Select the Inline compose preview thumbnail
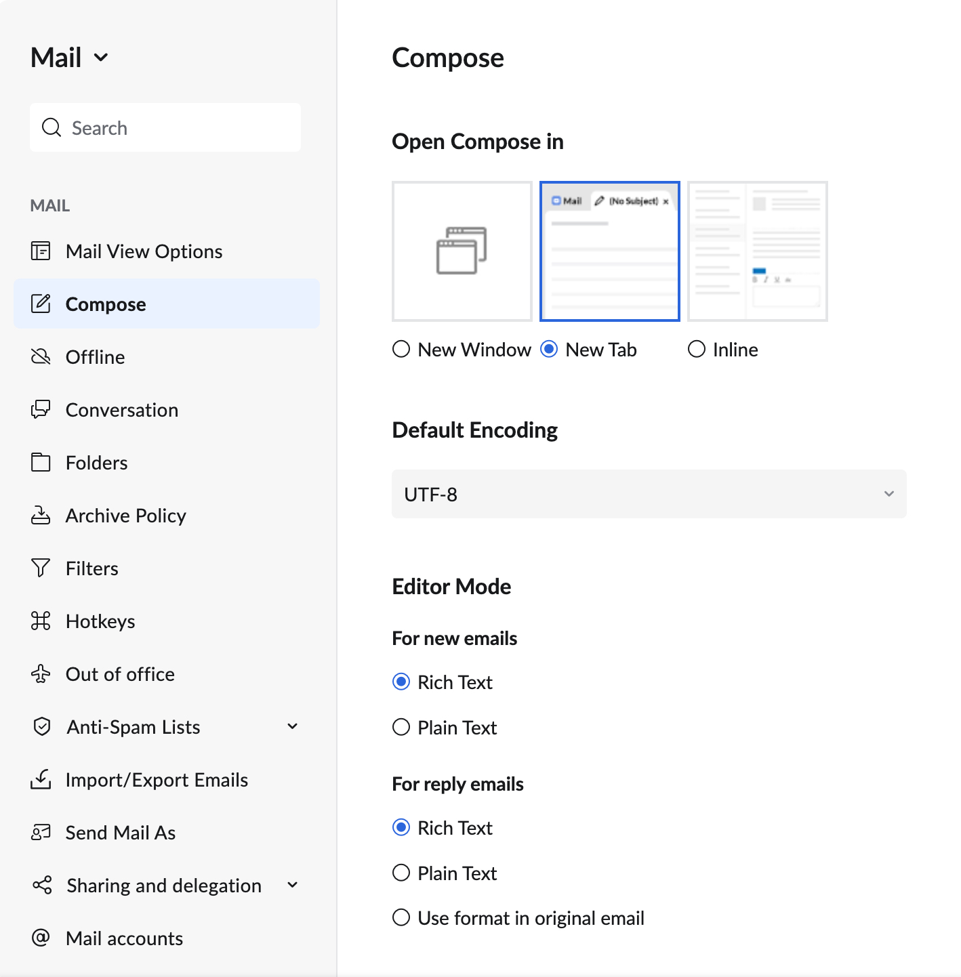961x977 pixels. 757,251
